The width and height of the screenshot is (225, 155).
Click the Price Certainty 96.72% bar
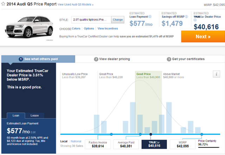click(x=209, y=147)
